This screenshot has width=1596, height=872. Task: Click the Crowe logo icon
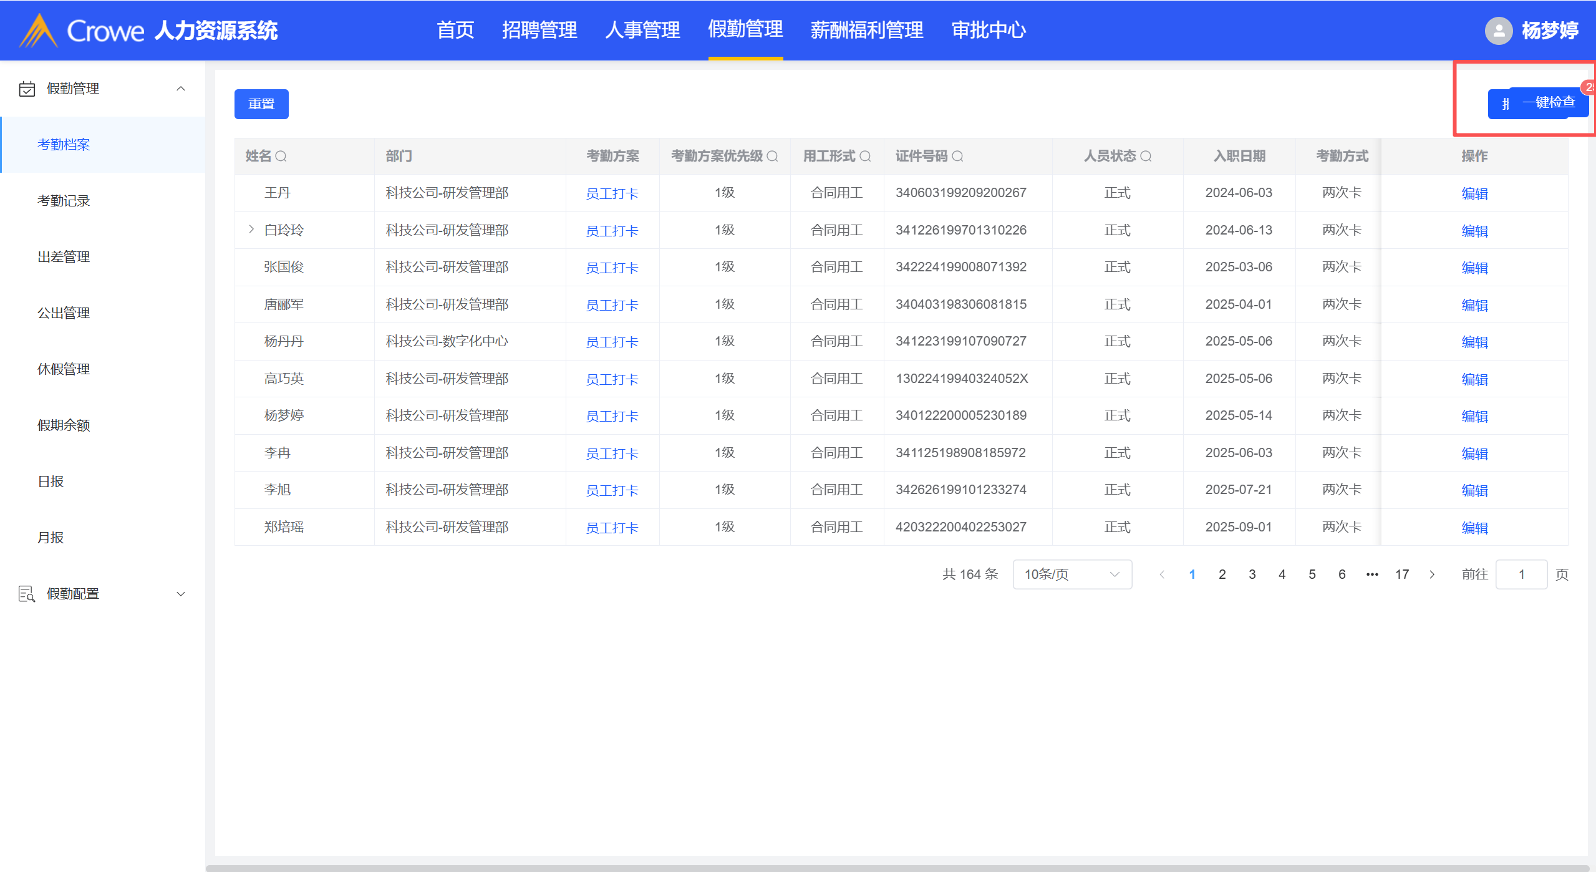pyautogui.click(x=39, y=31)
